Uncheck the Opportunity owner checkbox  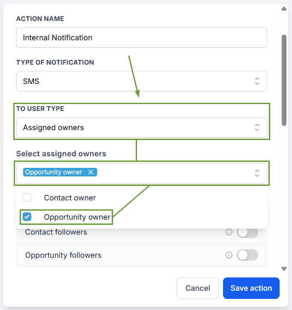tap(27, 217)
